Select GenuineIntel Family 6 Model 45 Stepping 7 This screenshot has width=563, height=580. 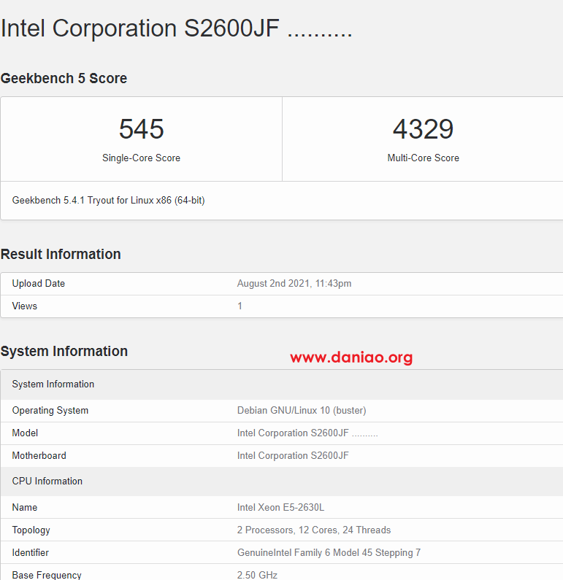(x=329, y=552)
